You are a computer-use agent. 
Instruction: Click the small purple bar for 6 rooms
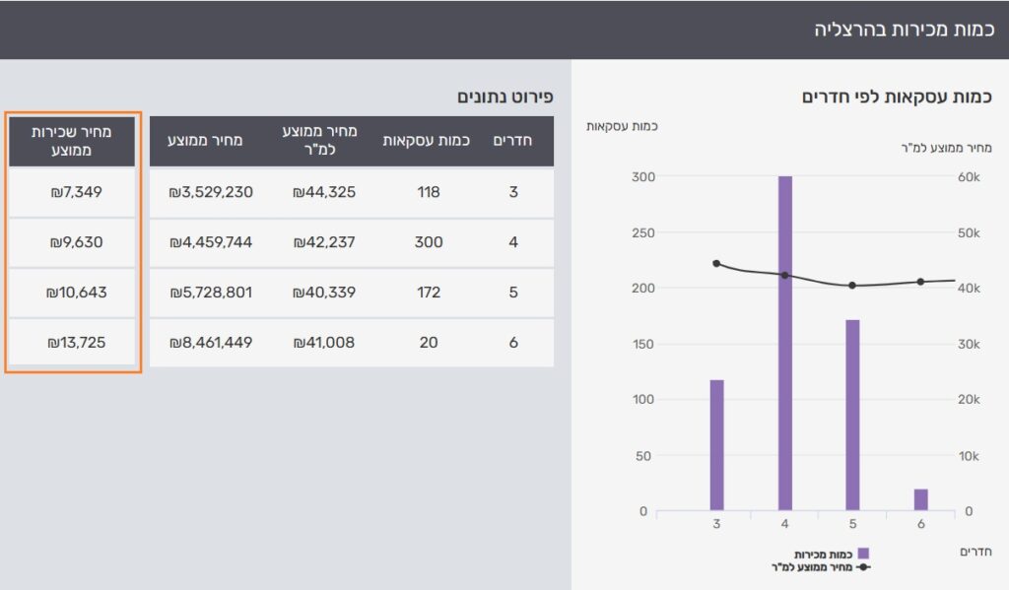[x=920, y=499]
